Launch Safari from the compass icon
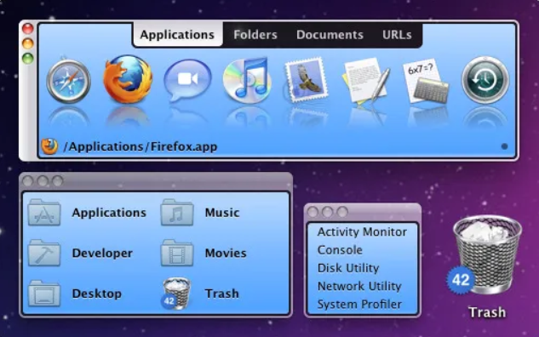Image resolution: width=539 pixels, height=337 pixels. click(x=69, y=81)
